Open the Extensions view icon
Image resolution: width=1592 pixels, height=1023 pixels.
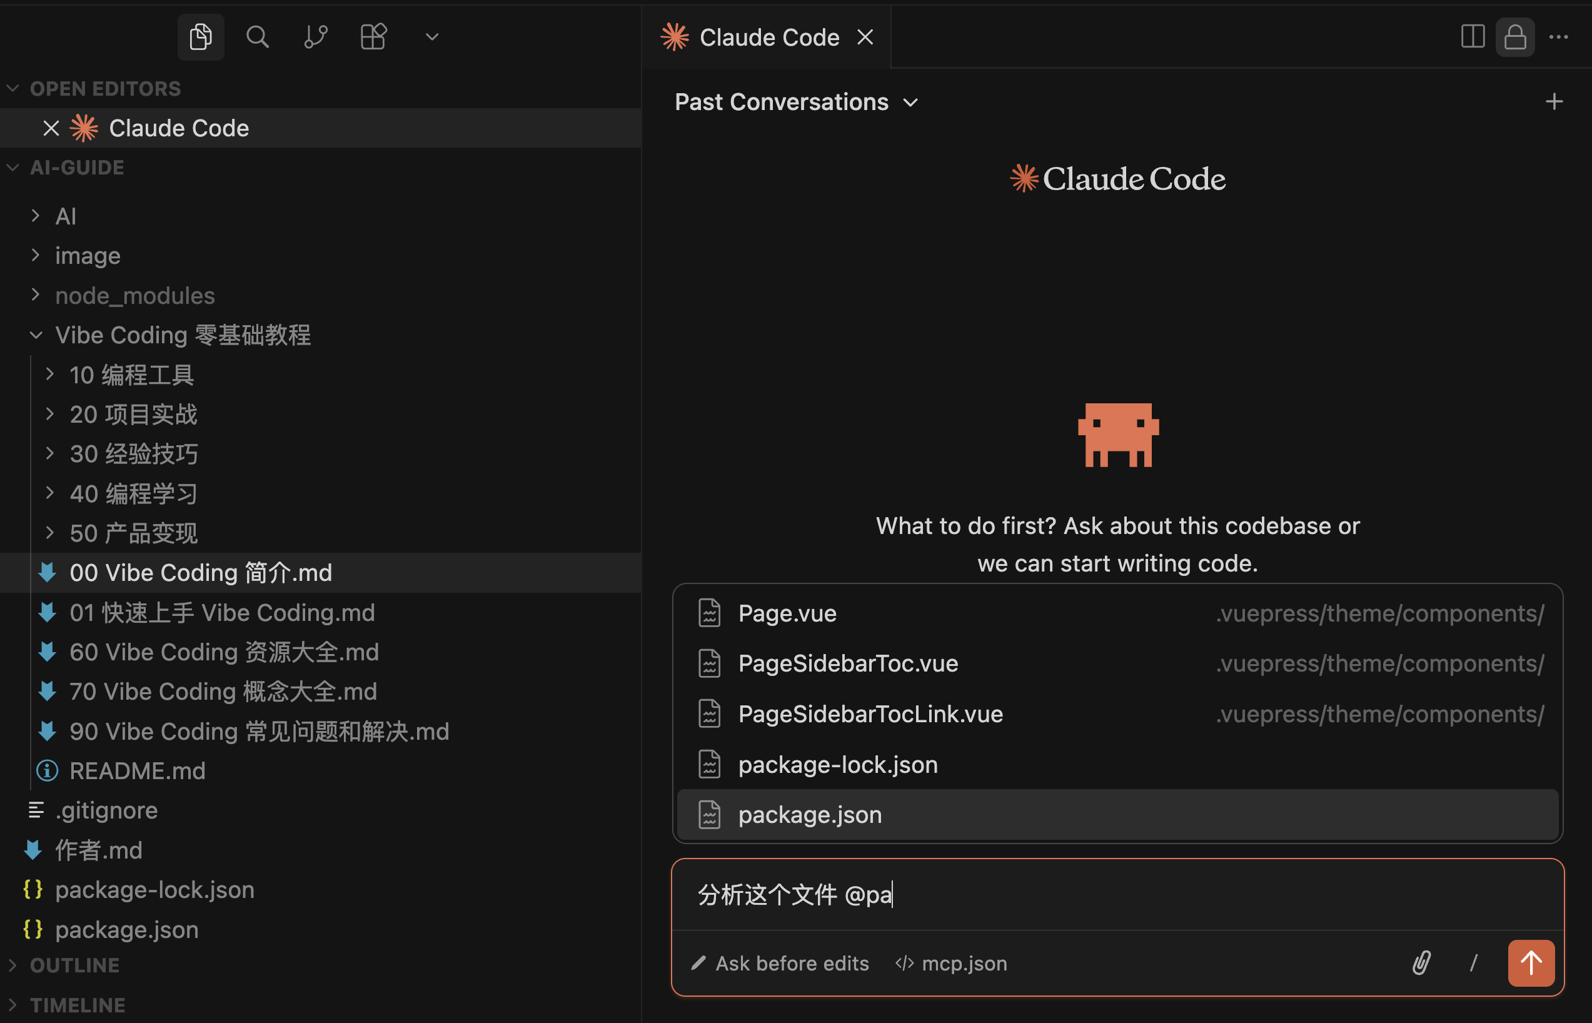click(373, 36)
